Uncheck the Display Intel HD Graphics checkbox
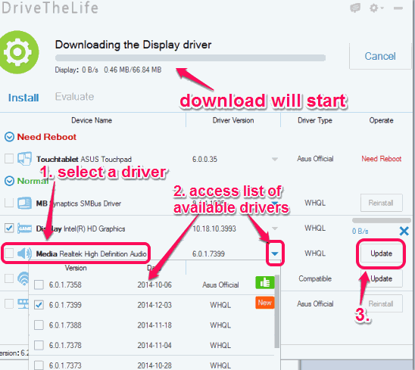415x370 pixels. [x=9, y=229]
